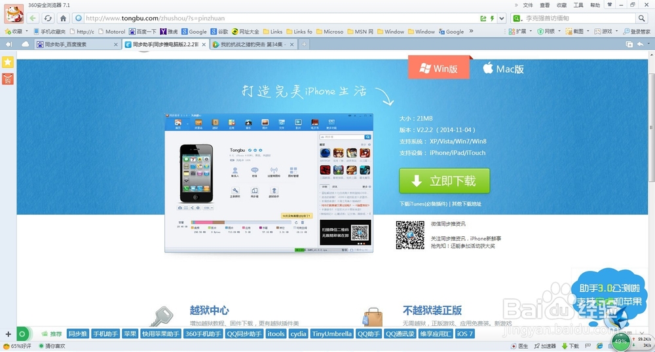Click the skin shirt icon in title bar
Viewport: 655px width, 352px height.
610,5
